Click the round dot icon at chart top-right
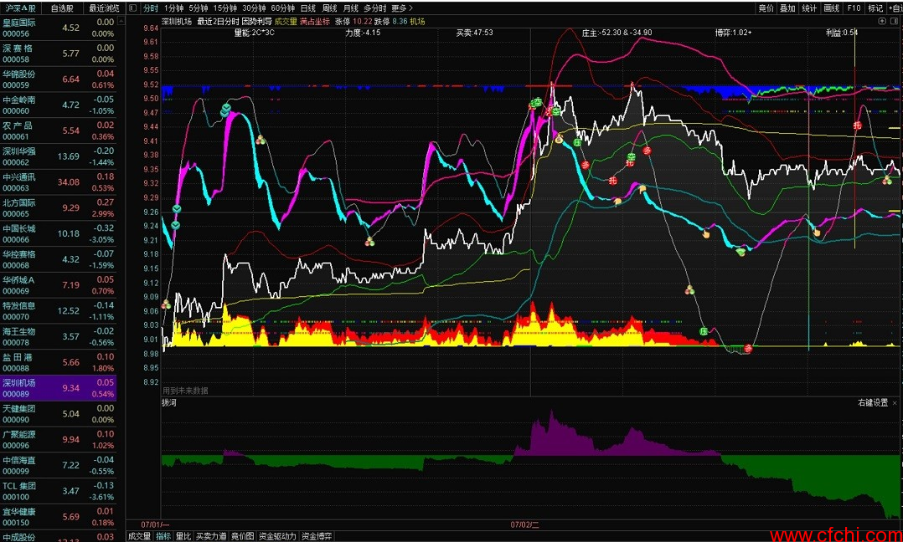This screenshot has width=903, height=542. pyautogui.click(x=882, y=21)
